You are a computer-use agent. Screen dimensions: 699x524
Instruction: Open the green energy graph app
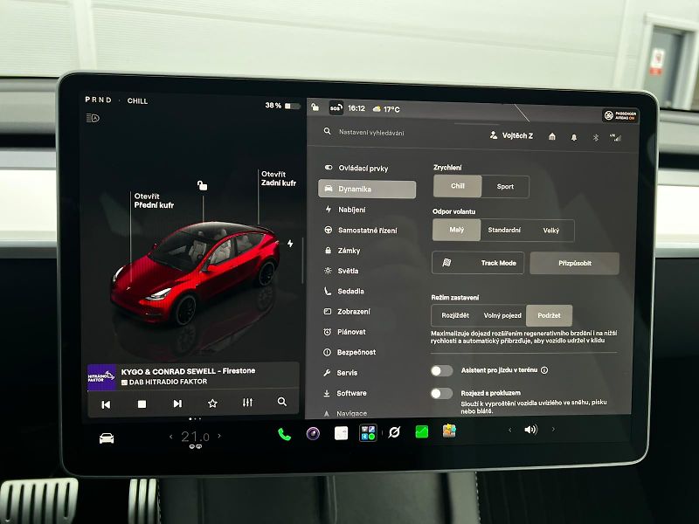[x=422, y=431]
